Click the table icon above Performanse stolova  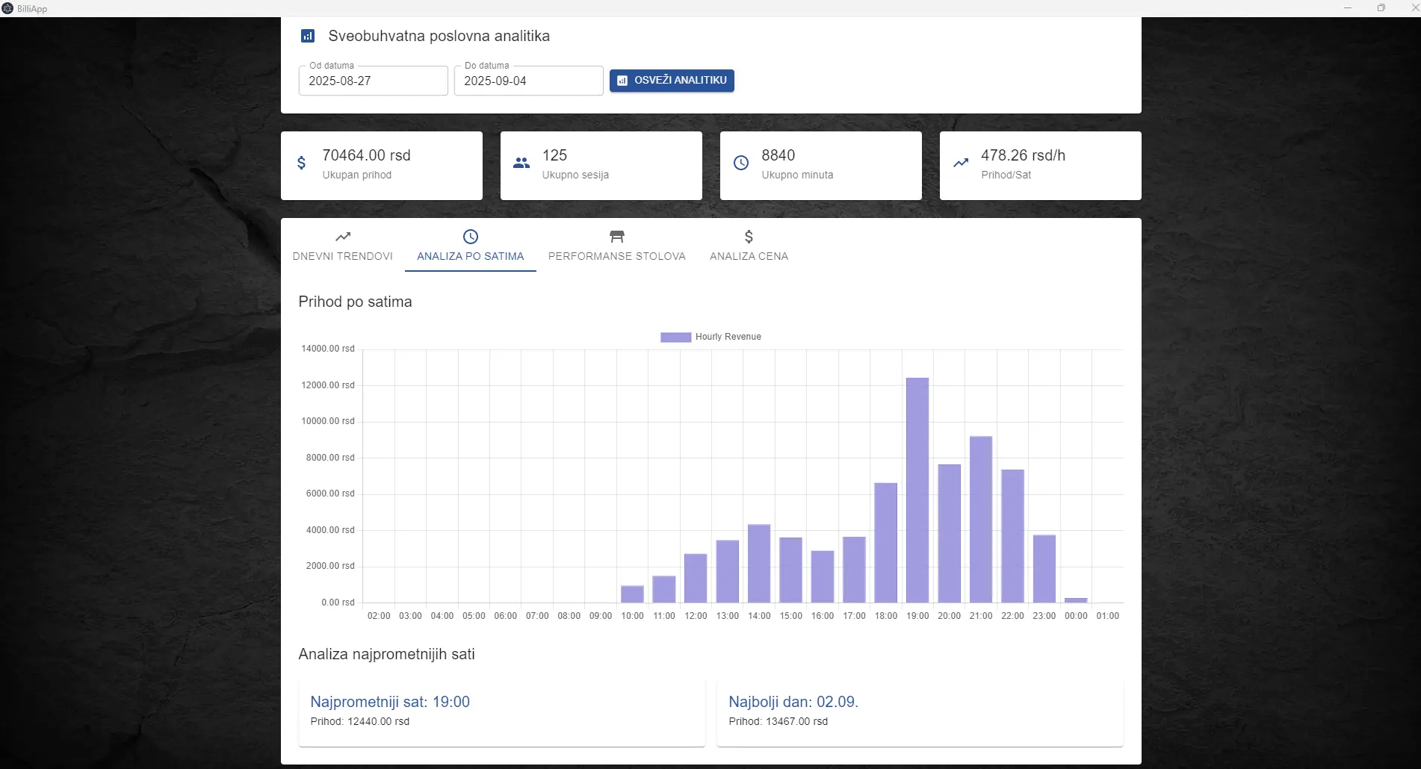(x=616, y=237)
